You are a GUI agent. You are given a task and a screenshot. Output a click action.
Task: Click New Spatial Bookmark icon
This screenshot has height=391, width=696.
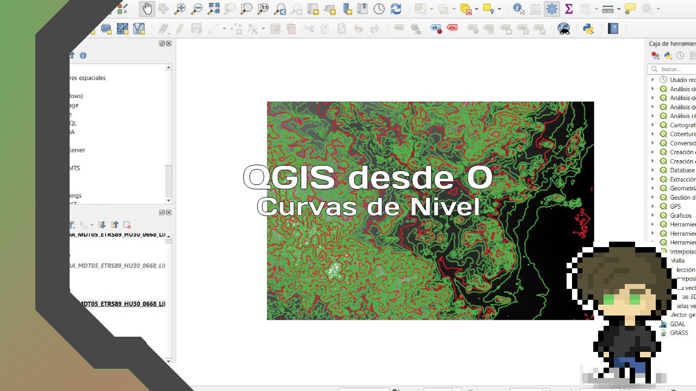[346, 9]
